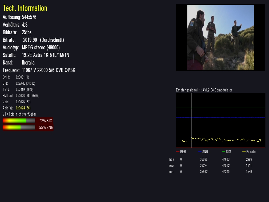This screenshot has width=269, height=202.
Task: Click the min row label
Action: click(x=171, y=172)
